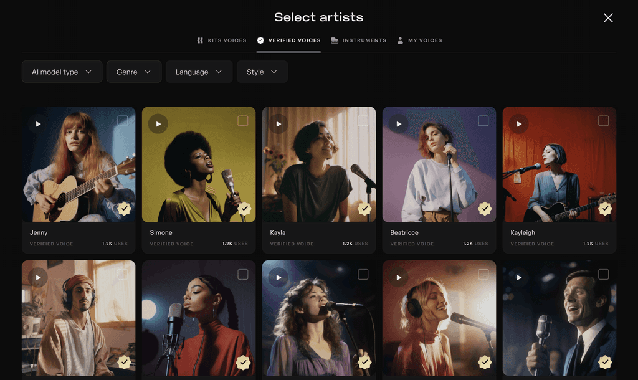This screenshot has width=638, height=380.
Task: Tick the checkbox on Kayleigh's card
Action: pos(603,120)
